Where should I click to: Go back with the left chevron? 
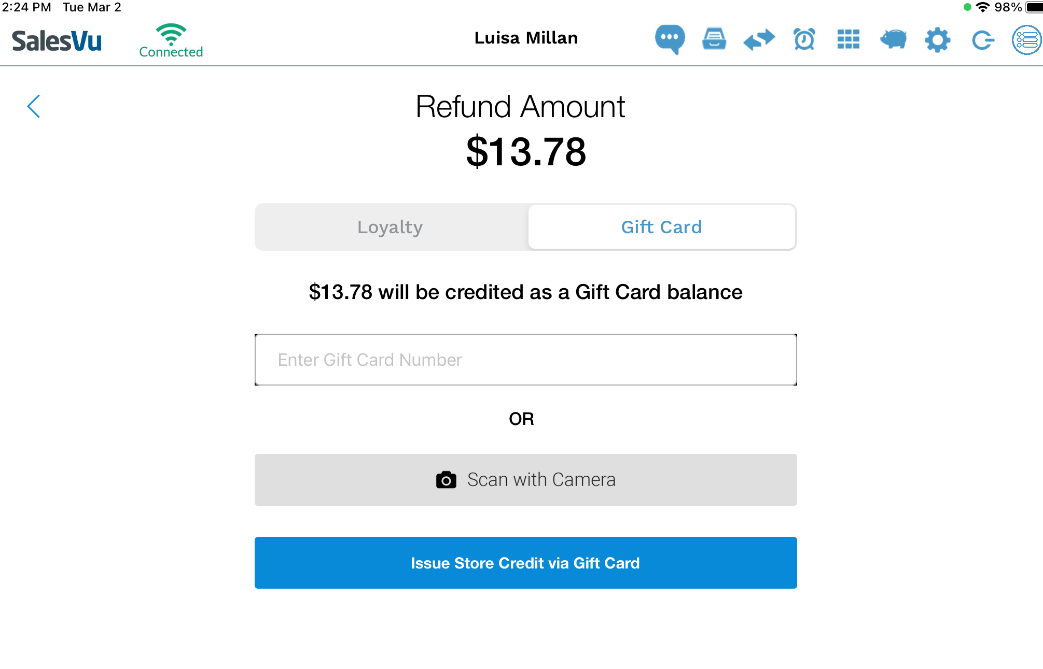tap(34, 106)
